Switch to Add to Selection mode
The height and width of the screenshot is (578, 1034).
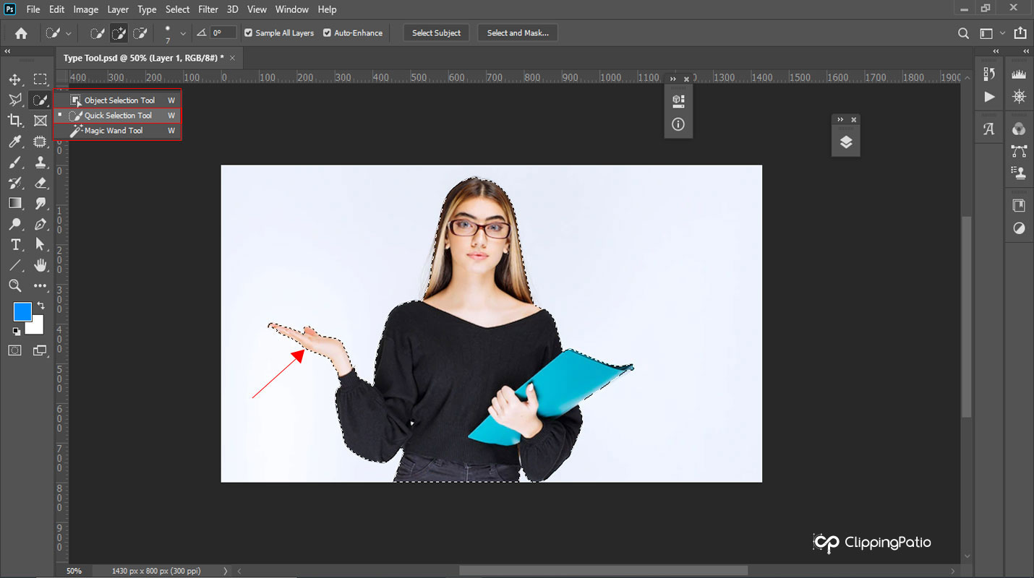119,33
